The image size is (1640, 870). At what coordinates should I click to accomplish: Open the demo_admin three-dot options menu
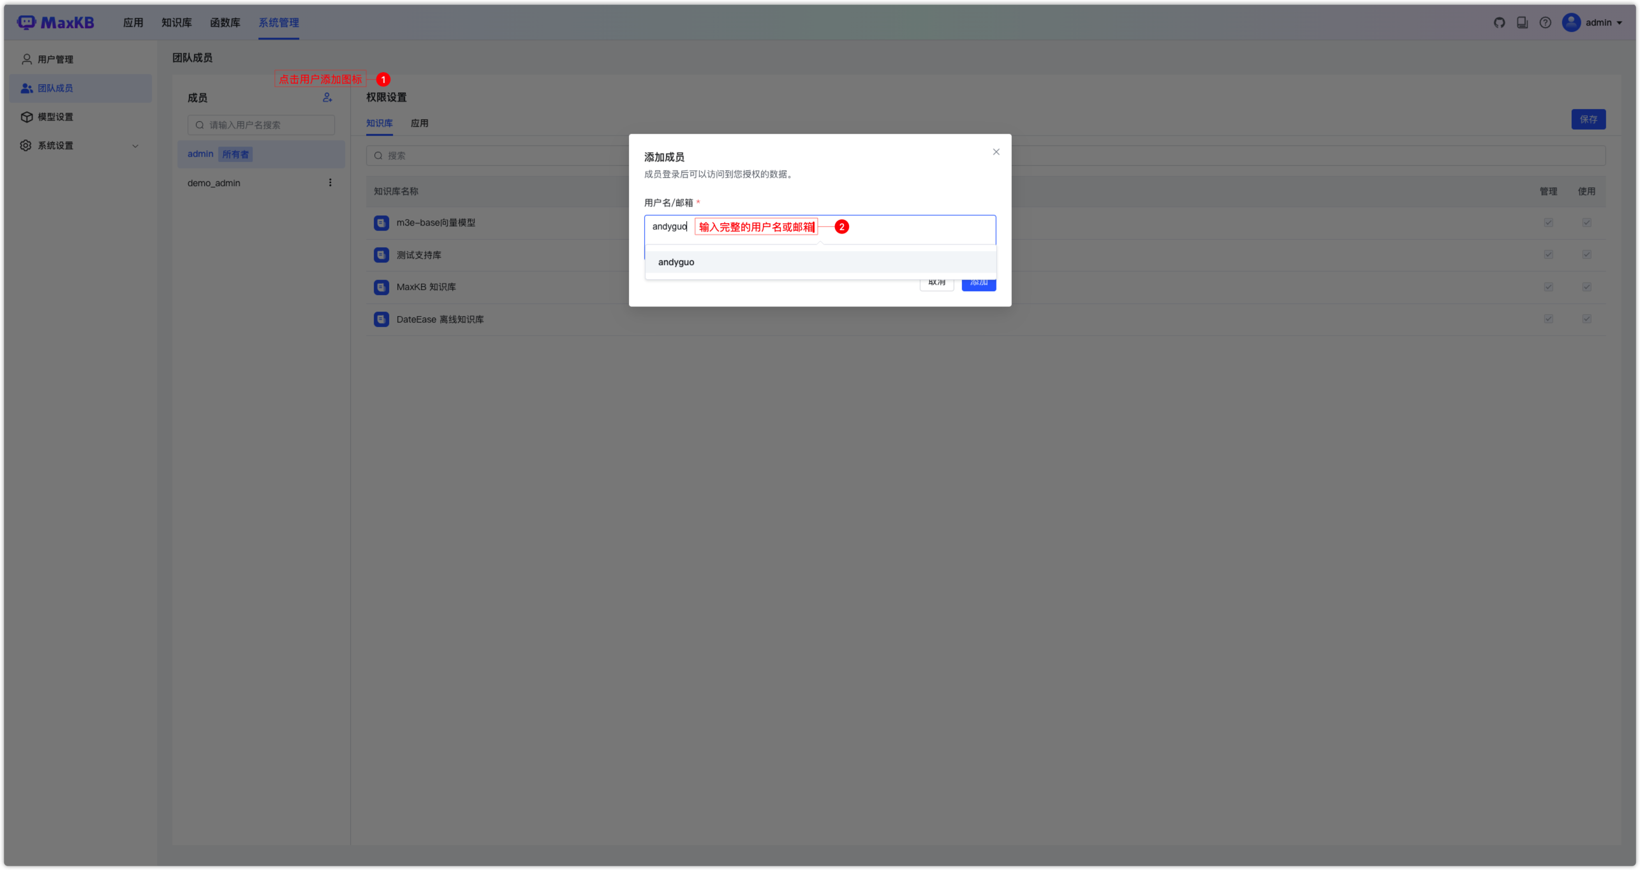coord(330,182)
